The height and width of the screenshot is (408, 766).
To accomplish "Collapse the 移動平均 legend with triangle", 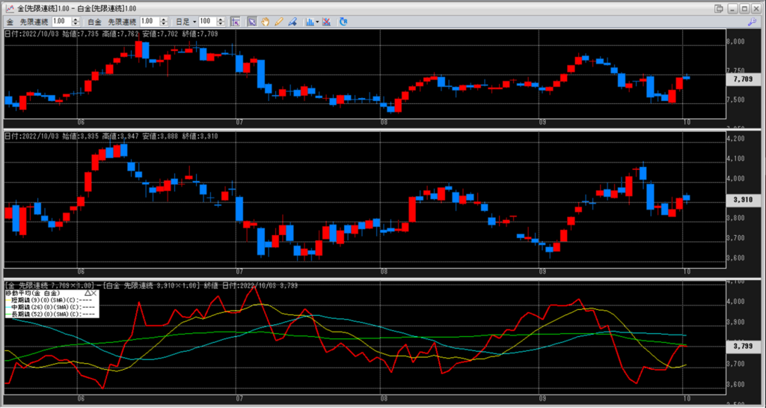I will 88,293.
